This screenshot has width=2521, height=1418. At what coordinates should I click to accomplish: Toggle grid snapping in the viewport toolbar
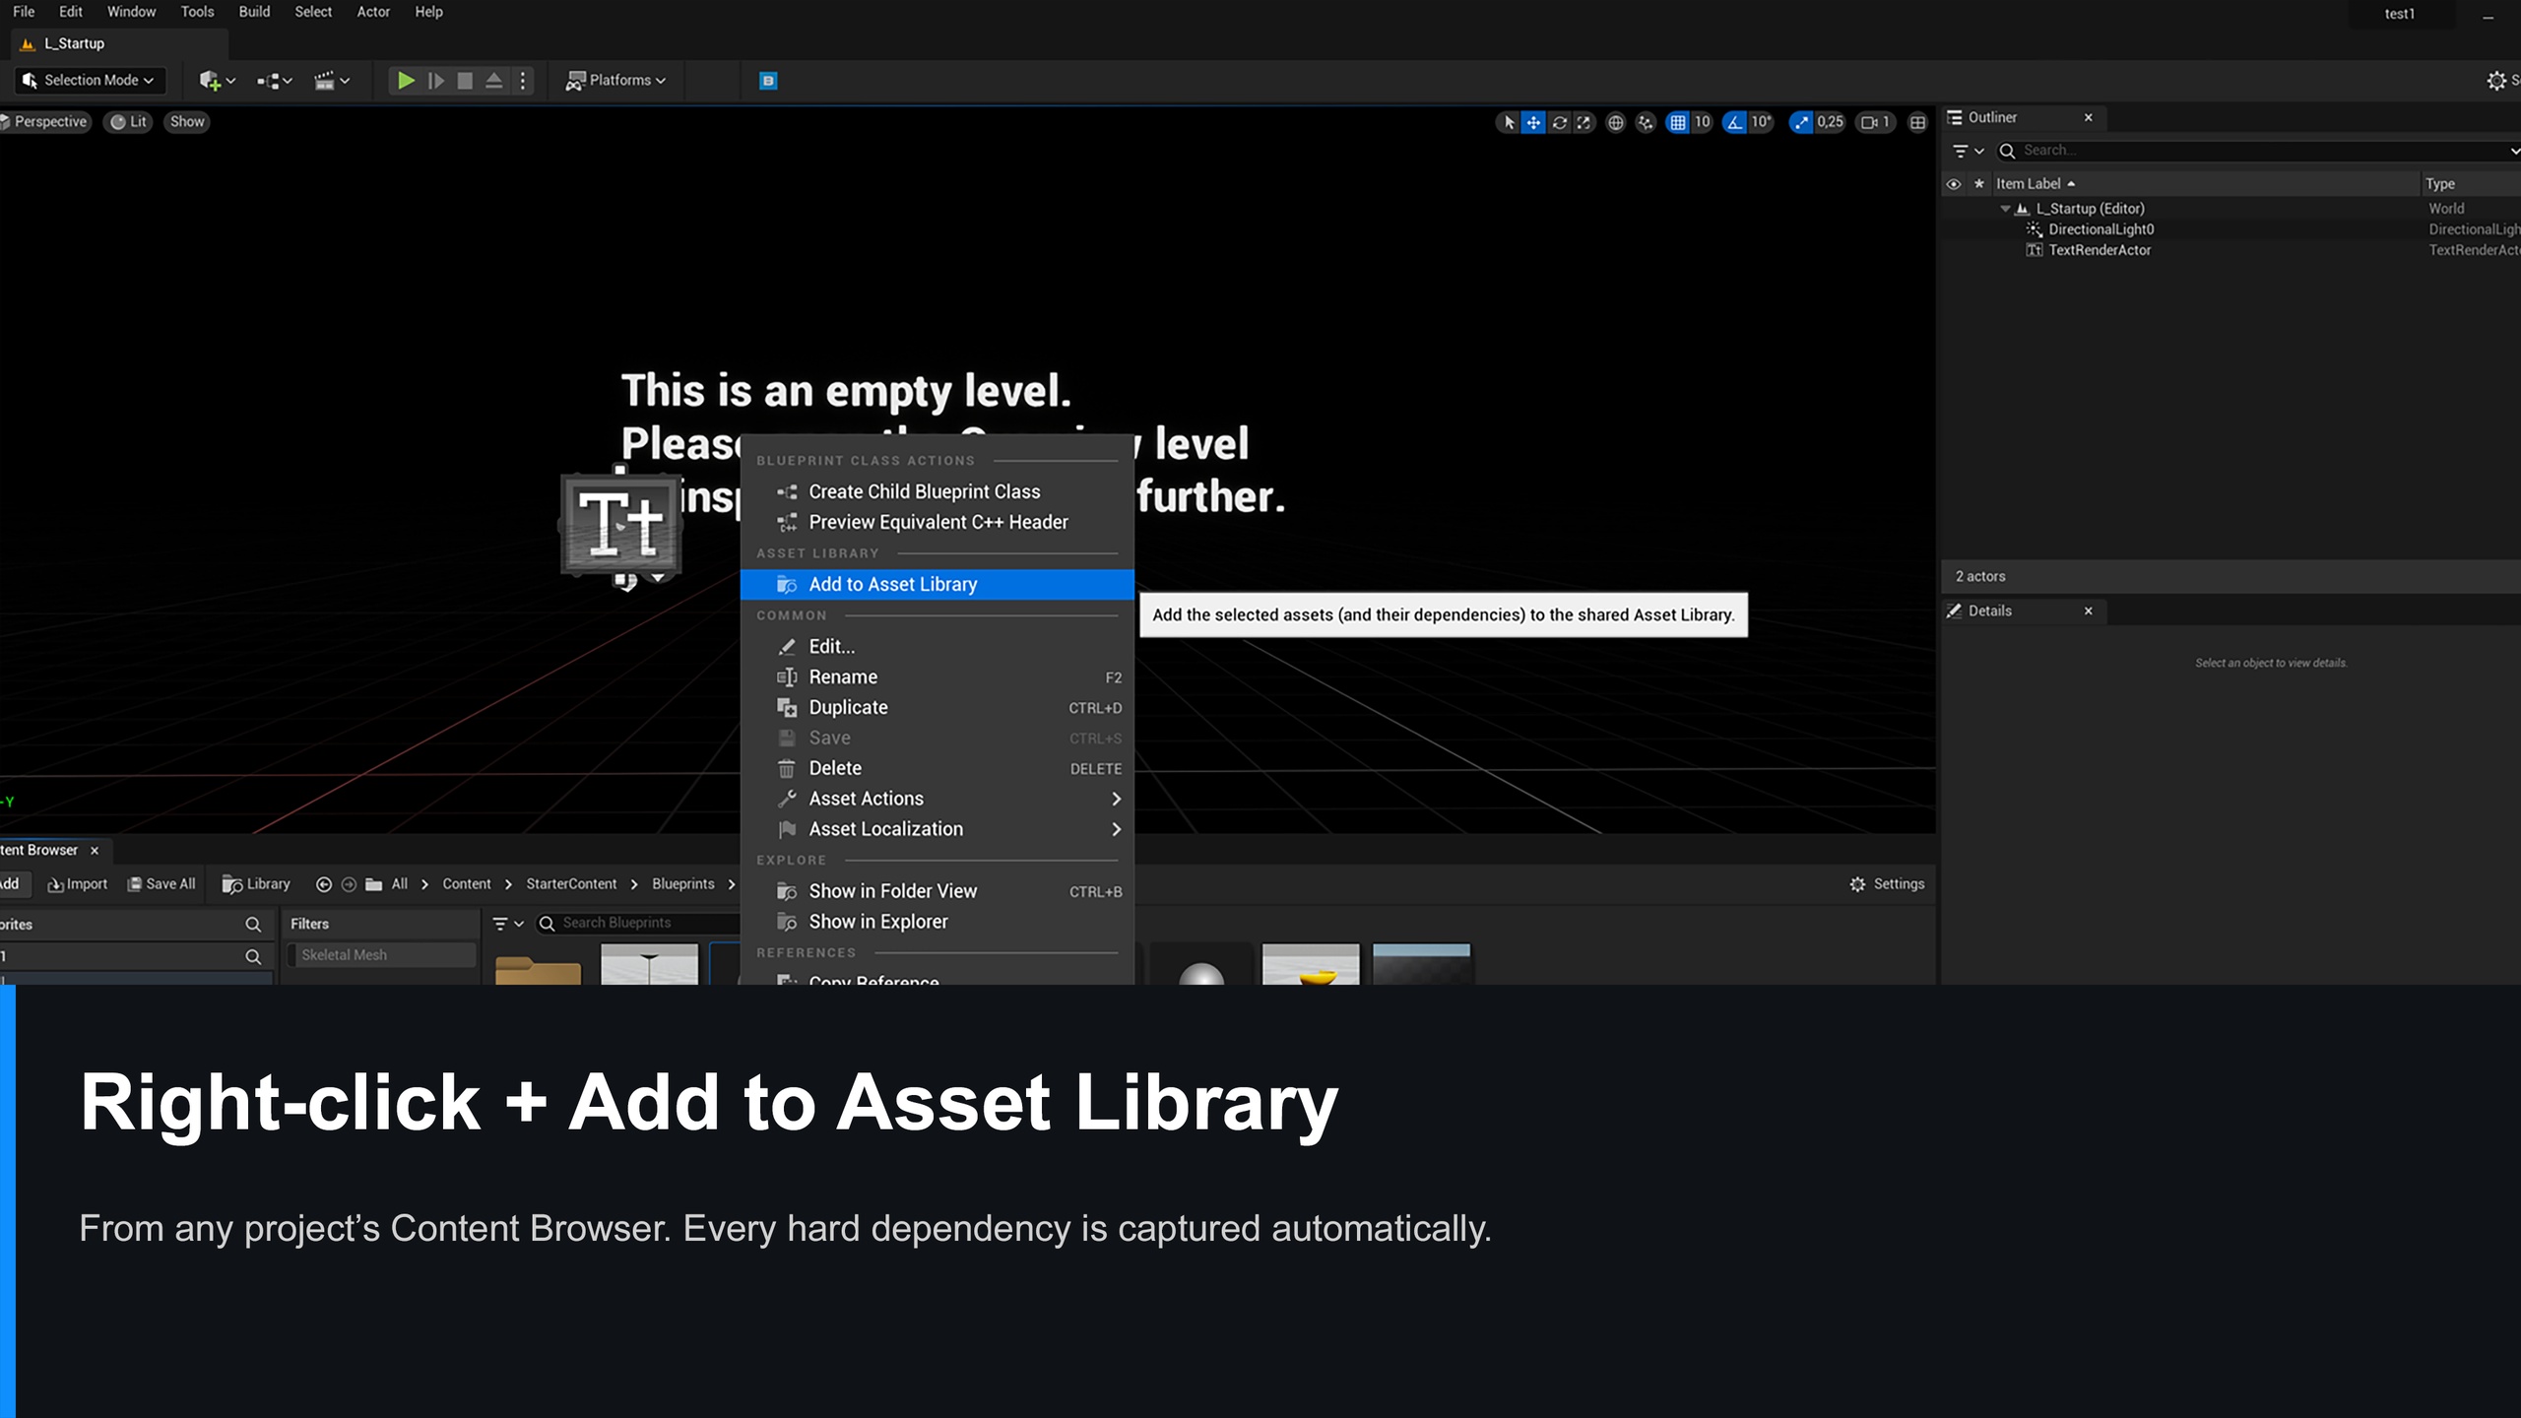click(1677, 122)
